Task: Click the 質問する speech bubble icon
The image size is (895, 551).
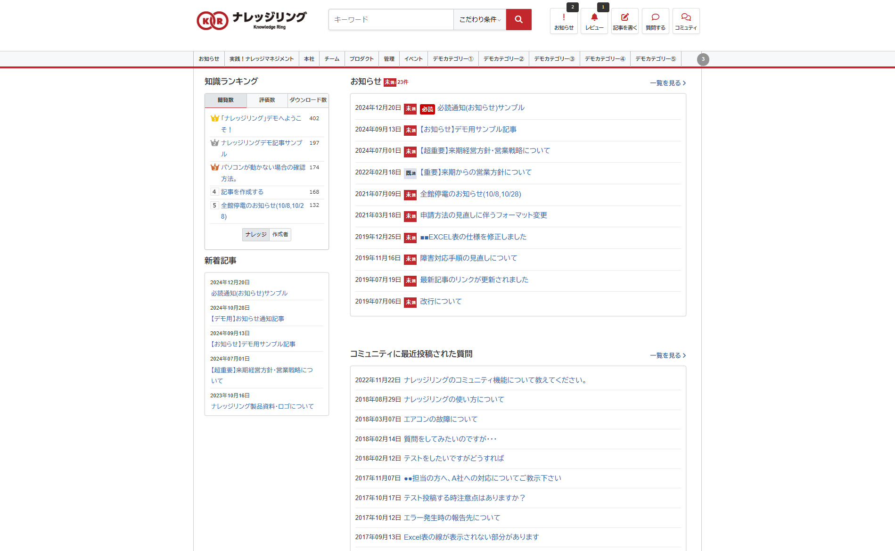Action: (x=656, y=21)
